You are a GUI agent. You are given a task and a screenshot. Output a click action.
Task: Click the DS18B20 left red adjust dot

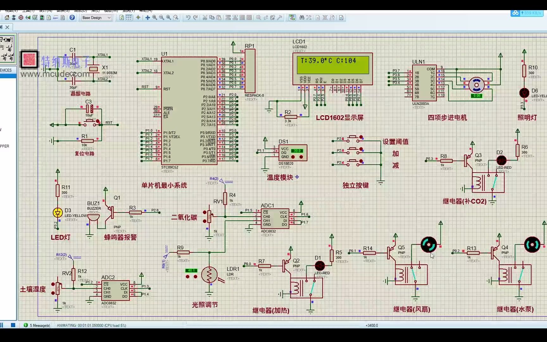[293, 157]
